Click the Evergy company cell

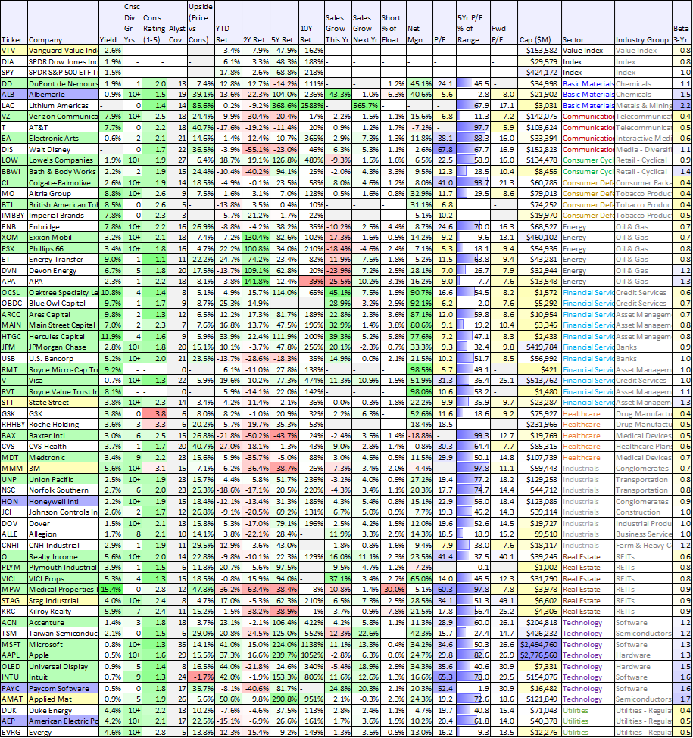pos(63,733)
